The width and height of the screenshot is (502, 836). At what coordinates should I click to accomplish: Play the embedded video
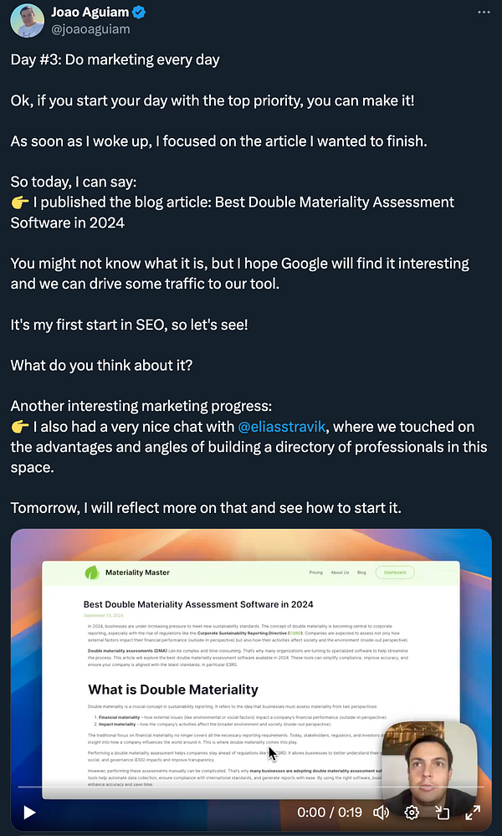pyautogui.click(x=29, y=813)
